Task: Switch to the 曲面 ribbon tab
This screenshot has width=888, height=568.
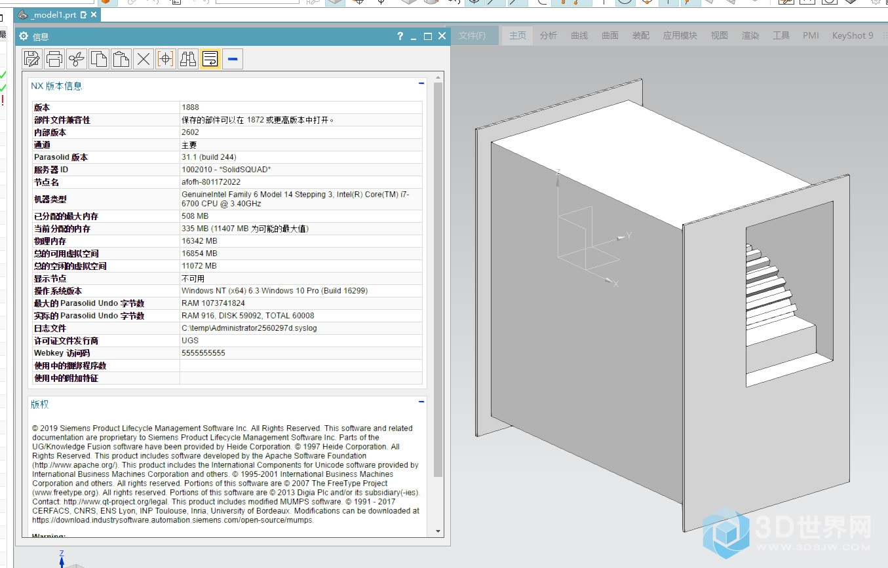Action: click(x=610, y=35)
